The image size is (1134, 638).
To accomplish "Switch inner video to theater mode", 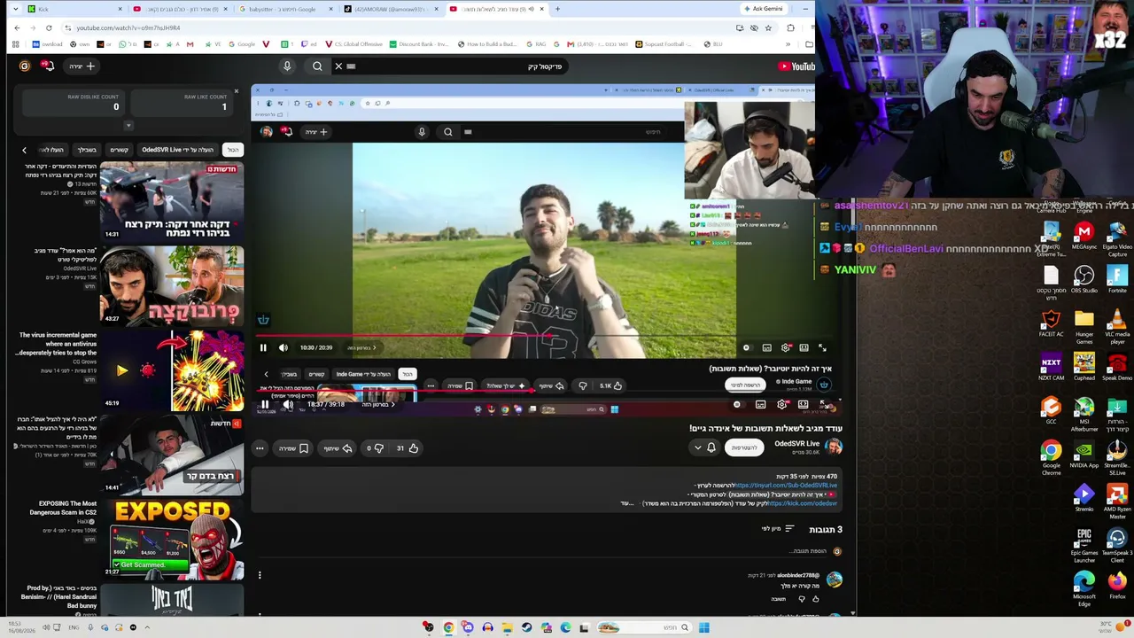I will coord(804,348).
